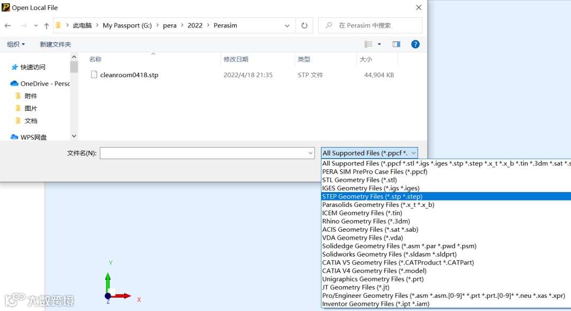The height and width of the screenshot is (311, 571).
Task: Choose Pro/Engineer Geometry Files filter
Action: click(x=446, y=296)
